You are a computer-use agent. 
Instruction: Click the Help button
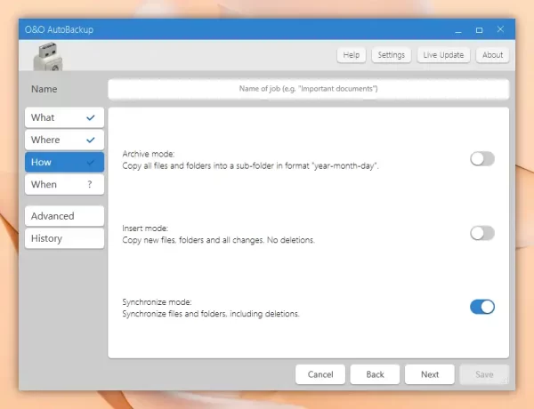tap(352, 55)
